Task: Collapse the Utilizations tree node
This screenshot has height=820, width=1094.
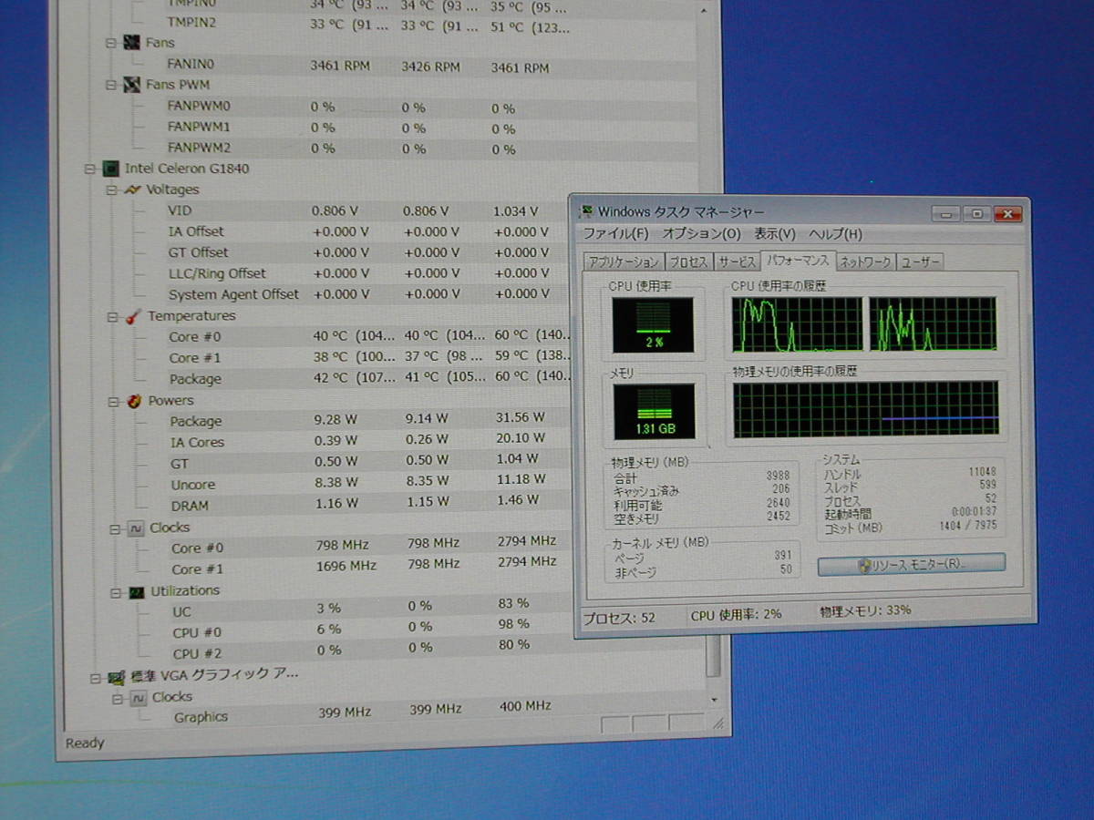Action: pyautogui.click(x=116, y=592)
